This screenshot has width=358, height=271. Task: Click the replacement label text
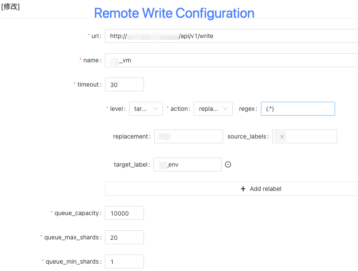pyautogui.click(x=132, y=136)
